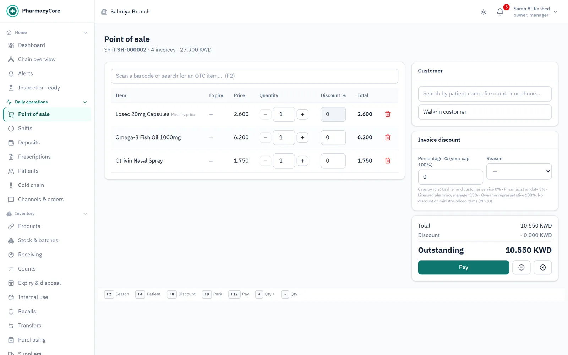The height and width of the screenshot is (355, 568).
Task: Increase the Omega-3 Fish Oil quantity
Action: click(x=302, y=137)
